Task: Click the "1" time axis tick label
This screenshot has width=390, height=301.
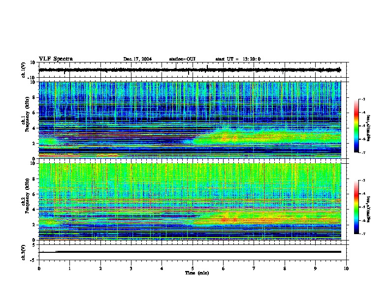Action: tap(69, 269)
